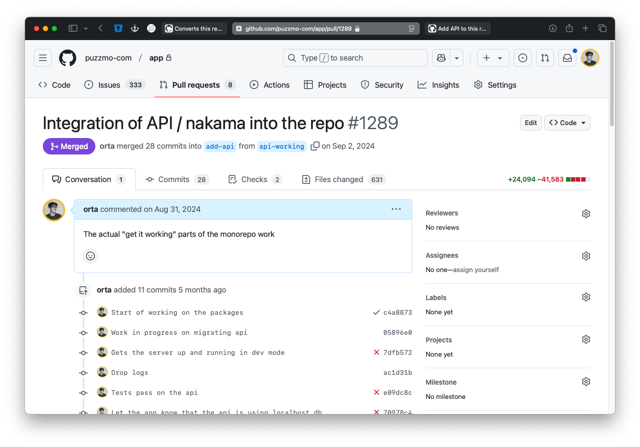
Task: Open the global navigation hamburger menu
Action: 42,57
